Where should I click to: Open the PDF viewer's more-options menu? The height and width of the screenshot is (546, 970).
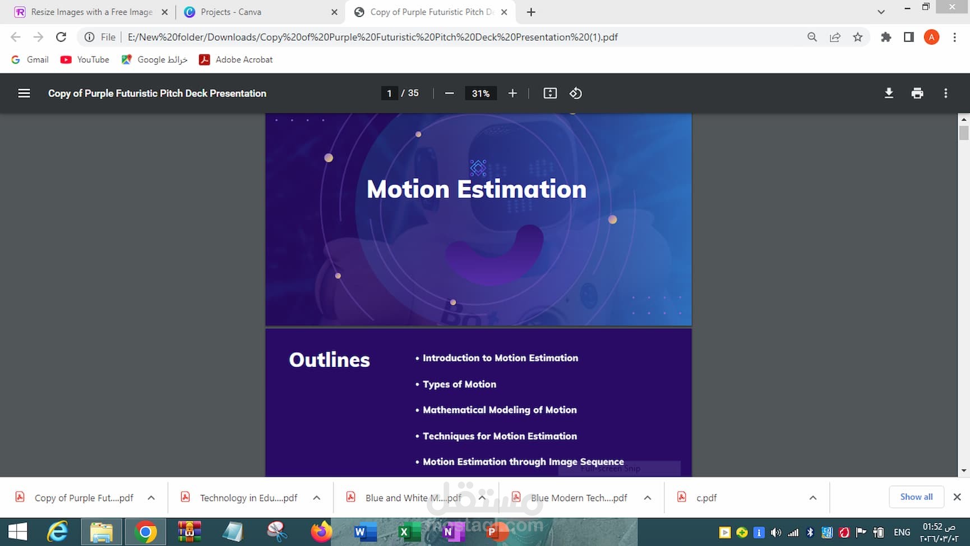(x=946, y=93)
